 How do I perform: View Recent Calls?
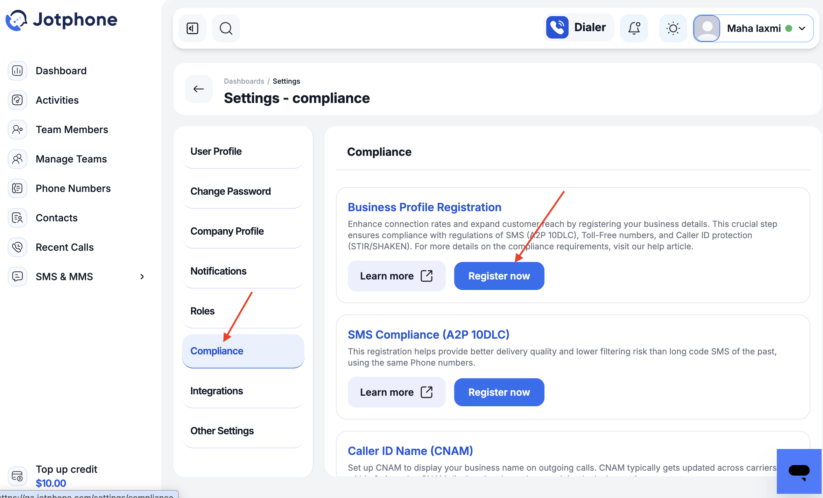point(65,247)
